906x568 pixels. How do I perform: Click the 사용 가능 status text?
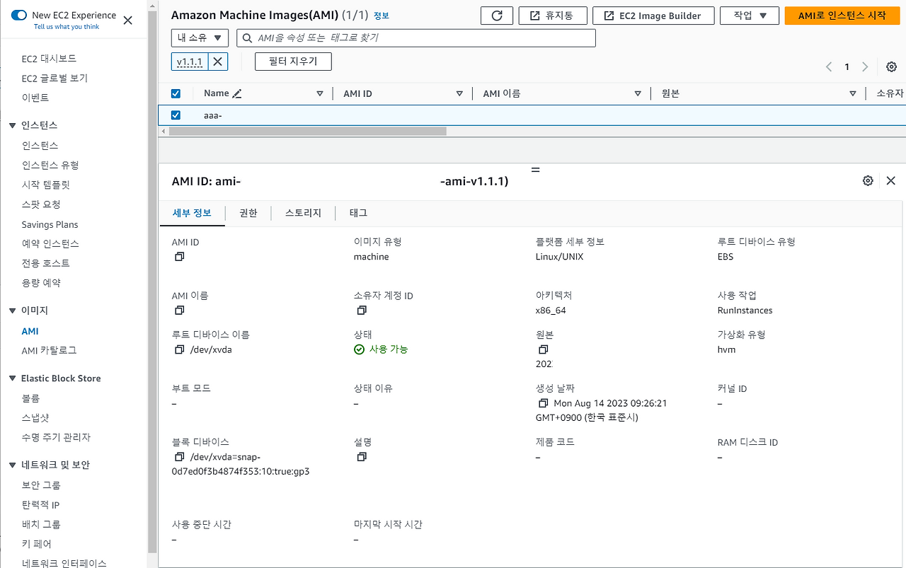(389, 349)
